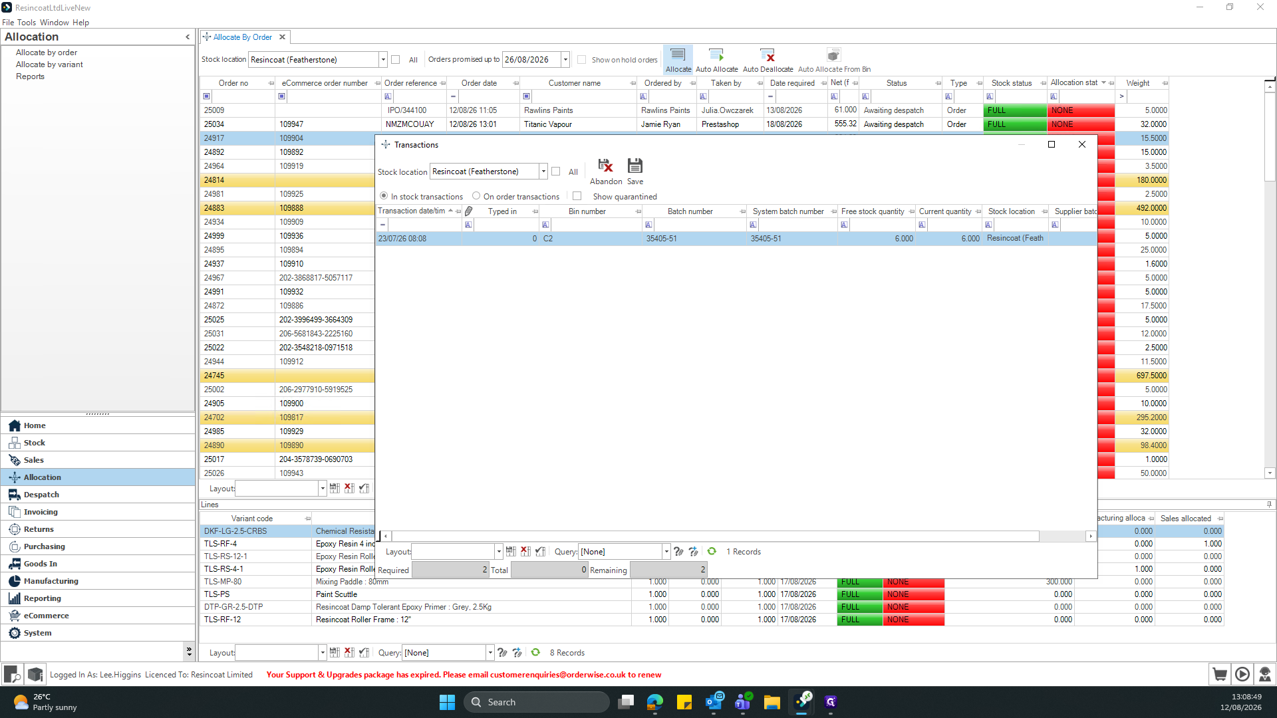1277x718 pixels.
Task: Click the scroll down arrow on orders grid
Action: [1270, 473]
